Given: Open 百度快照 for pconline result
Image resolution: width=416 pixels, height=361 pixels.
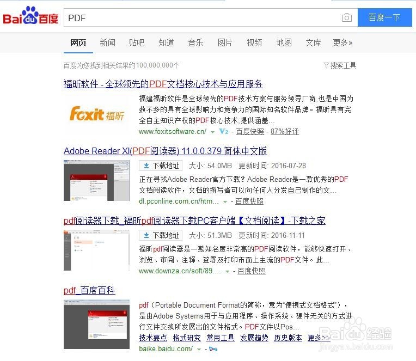Looking at the screenshot, I should (249, 201).
